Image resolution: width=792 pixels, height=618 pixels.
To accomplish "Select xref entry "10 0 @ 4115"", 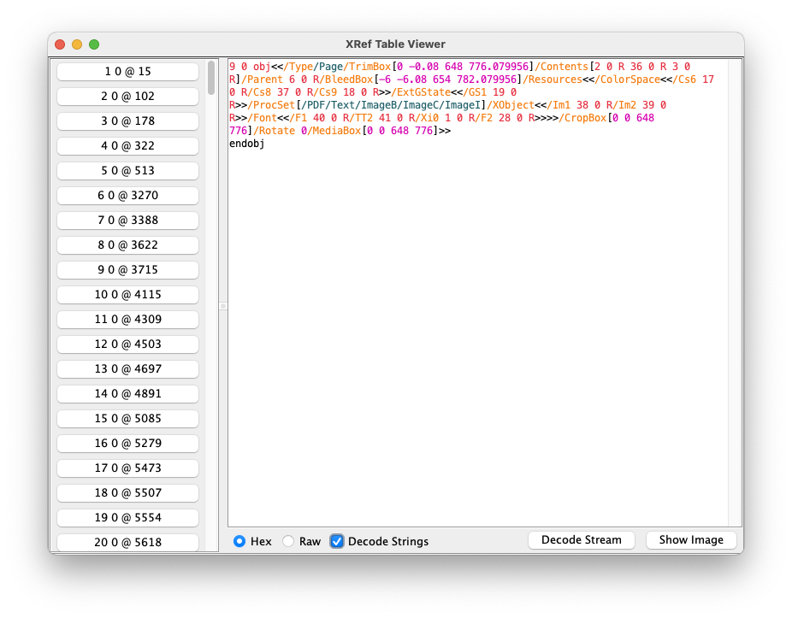I will [127, 294].
